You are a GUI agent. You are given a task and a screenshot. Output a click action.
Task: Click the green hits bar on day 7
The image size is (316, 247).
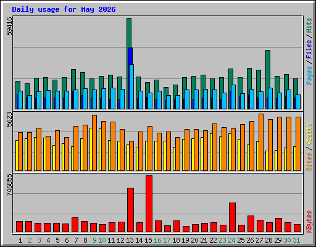click(x=73, y=80)
